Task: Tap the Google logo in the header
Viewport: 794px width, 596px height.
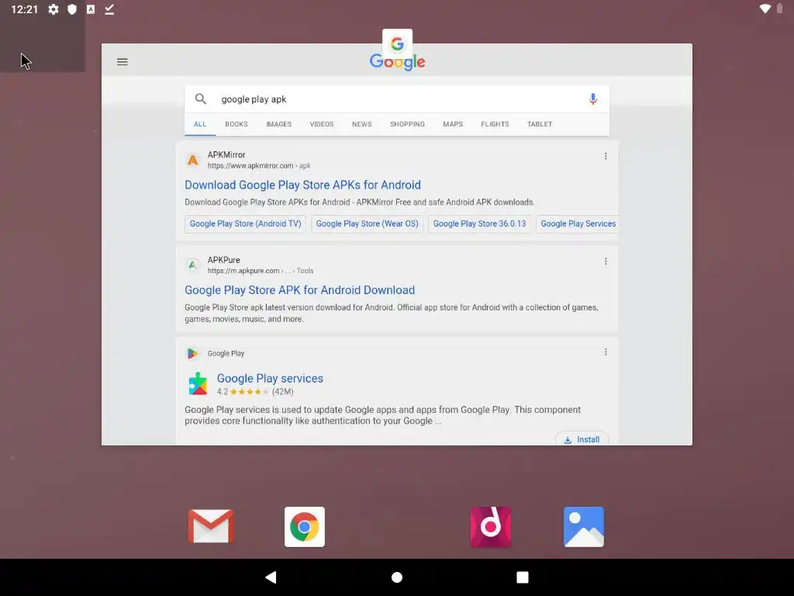Action: [398, 62]
